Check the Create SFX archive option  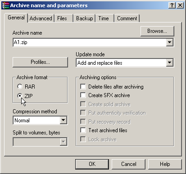[83, 95]
